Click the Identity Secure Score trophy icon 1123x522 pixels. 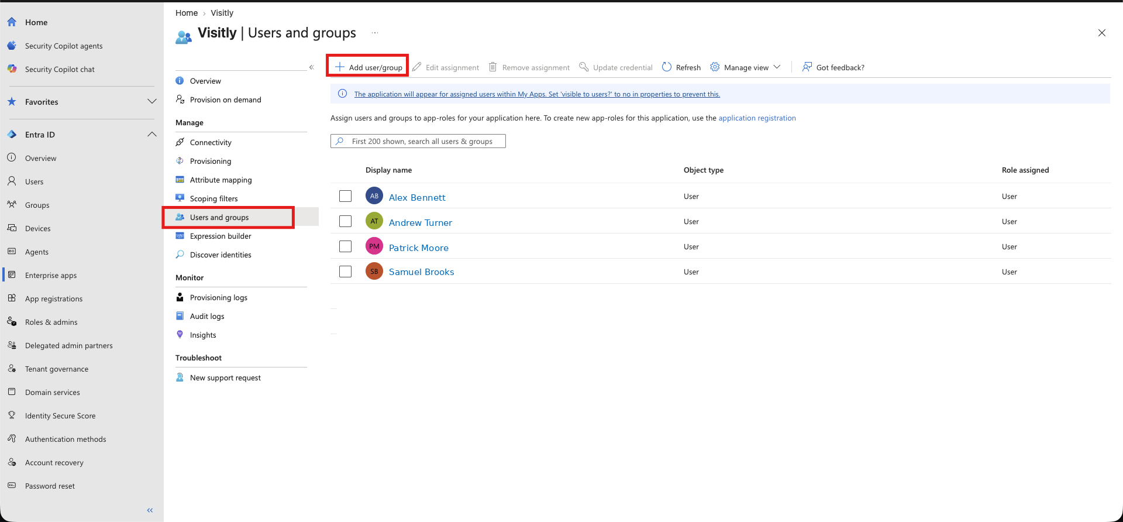[x=12, y=415]
